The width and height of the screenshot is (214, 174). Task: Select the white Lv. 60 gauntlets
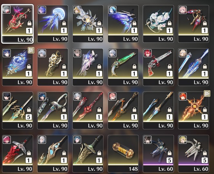click(x=193, y=154)
